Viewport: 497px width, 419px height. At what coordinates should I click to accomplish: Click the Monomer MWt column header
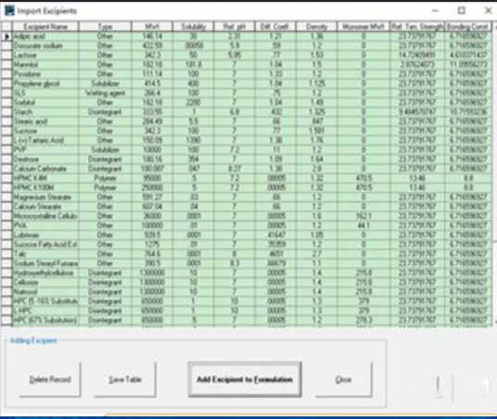[x=363, y=27]
